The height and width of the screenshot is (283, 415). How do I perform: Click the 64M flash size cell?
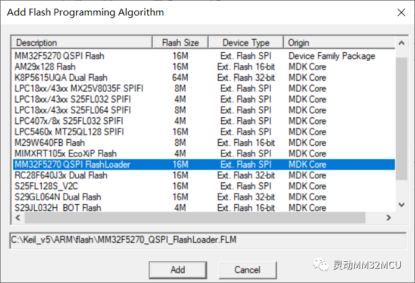pyautogui.click(x=180, y=78)
